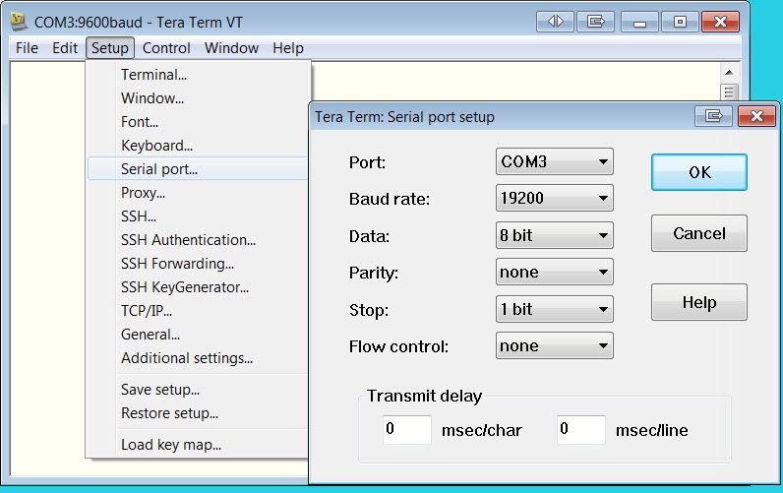Open Help for serial port setup

click(698, 303)
